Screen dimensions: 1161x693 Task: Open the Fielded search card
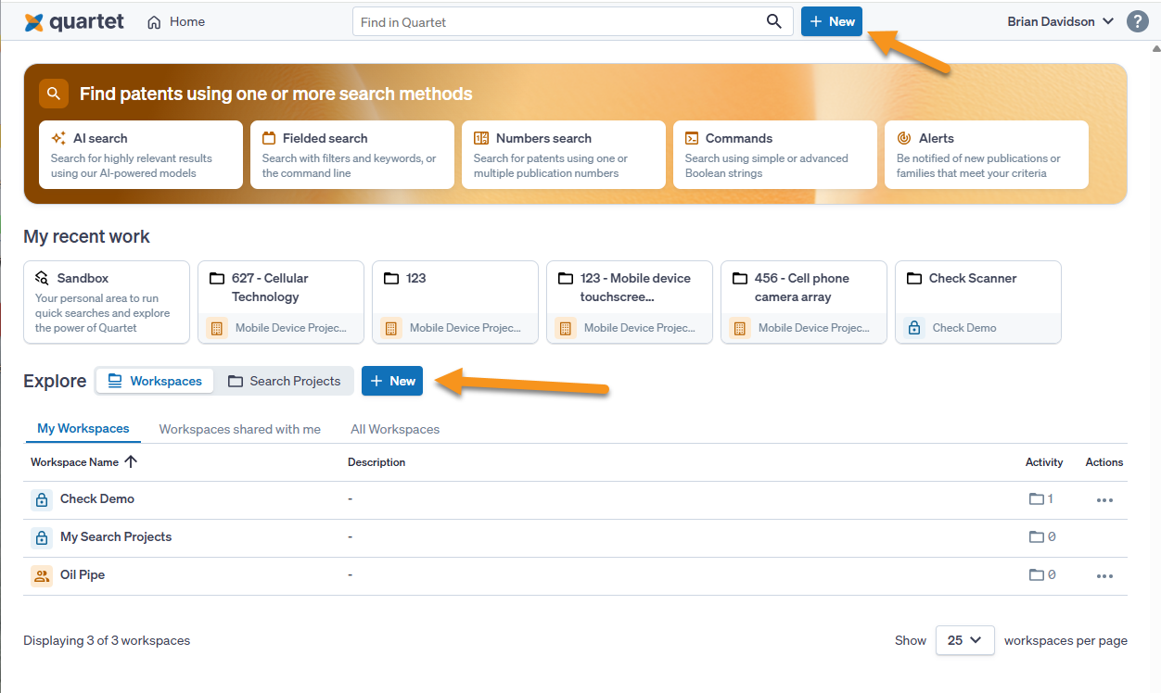click(352, 155)
